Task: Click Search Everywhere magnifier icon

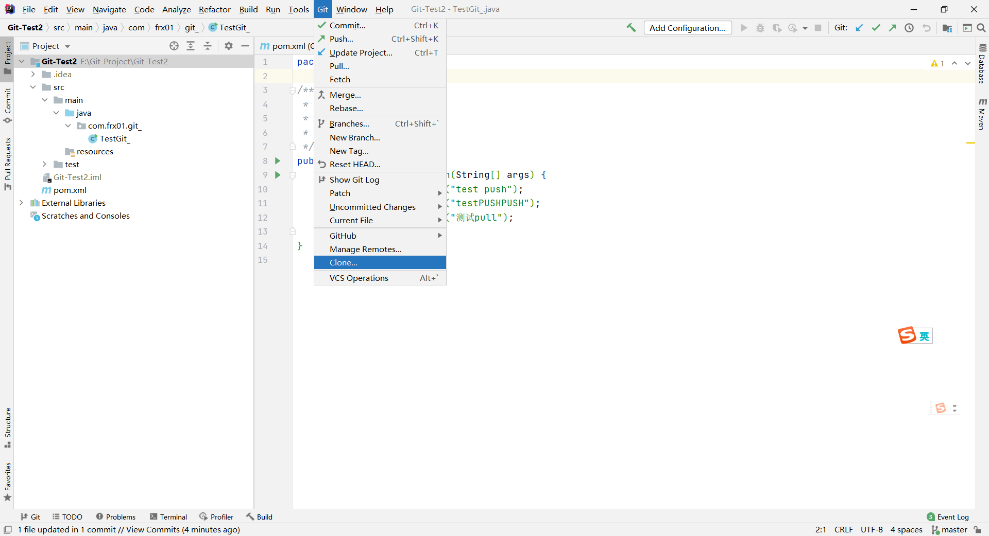Action: click(981, 28)
